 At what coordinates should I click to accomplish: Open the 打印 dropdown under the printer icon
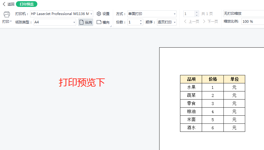click(7, 21)
